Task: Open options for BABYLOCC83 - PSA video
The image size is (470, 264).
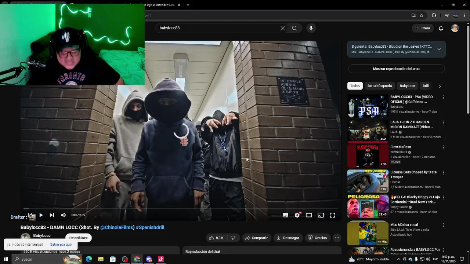Action: click(x=444, y=98)
